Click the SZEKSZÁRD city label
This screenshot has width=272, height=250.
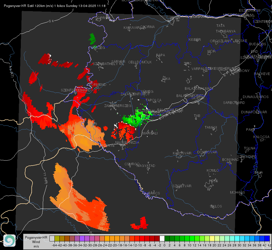click(x=247, y=157)
